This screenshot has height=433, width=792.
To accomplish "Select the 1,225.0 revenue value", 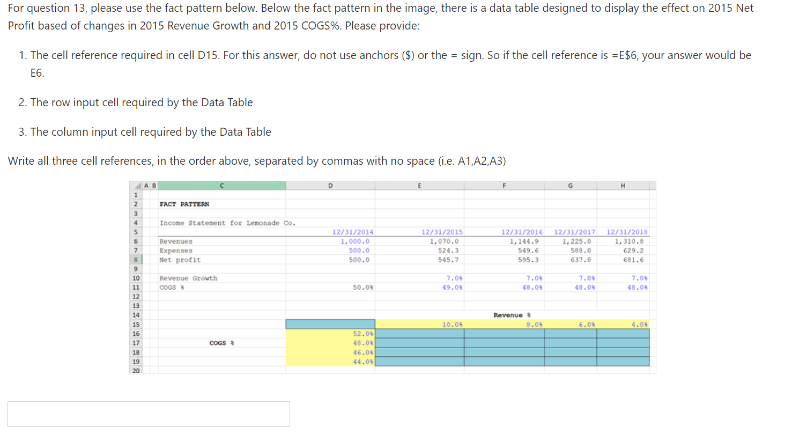I will point(576,241).
